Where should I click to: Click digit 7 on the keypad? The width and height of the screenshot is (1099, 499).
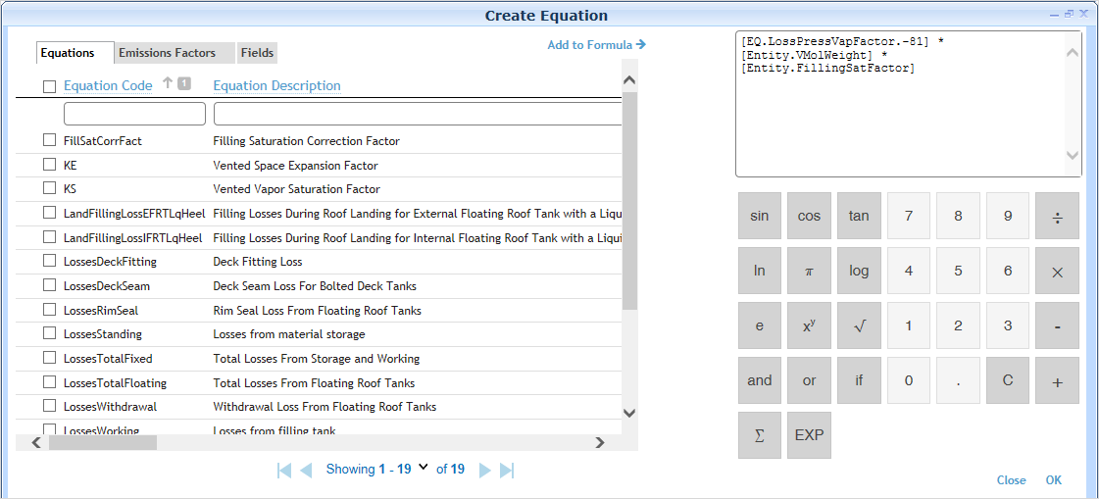(909, 216)
